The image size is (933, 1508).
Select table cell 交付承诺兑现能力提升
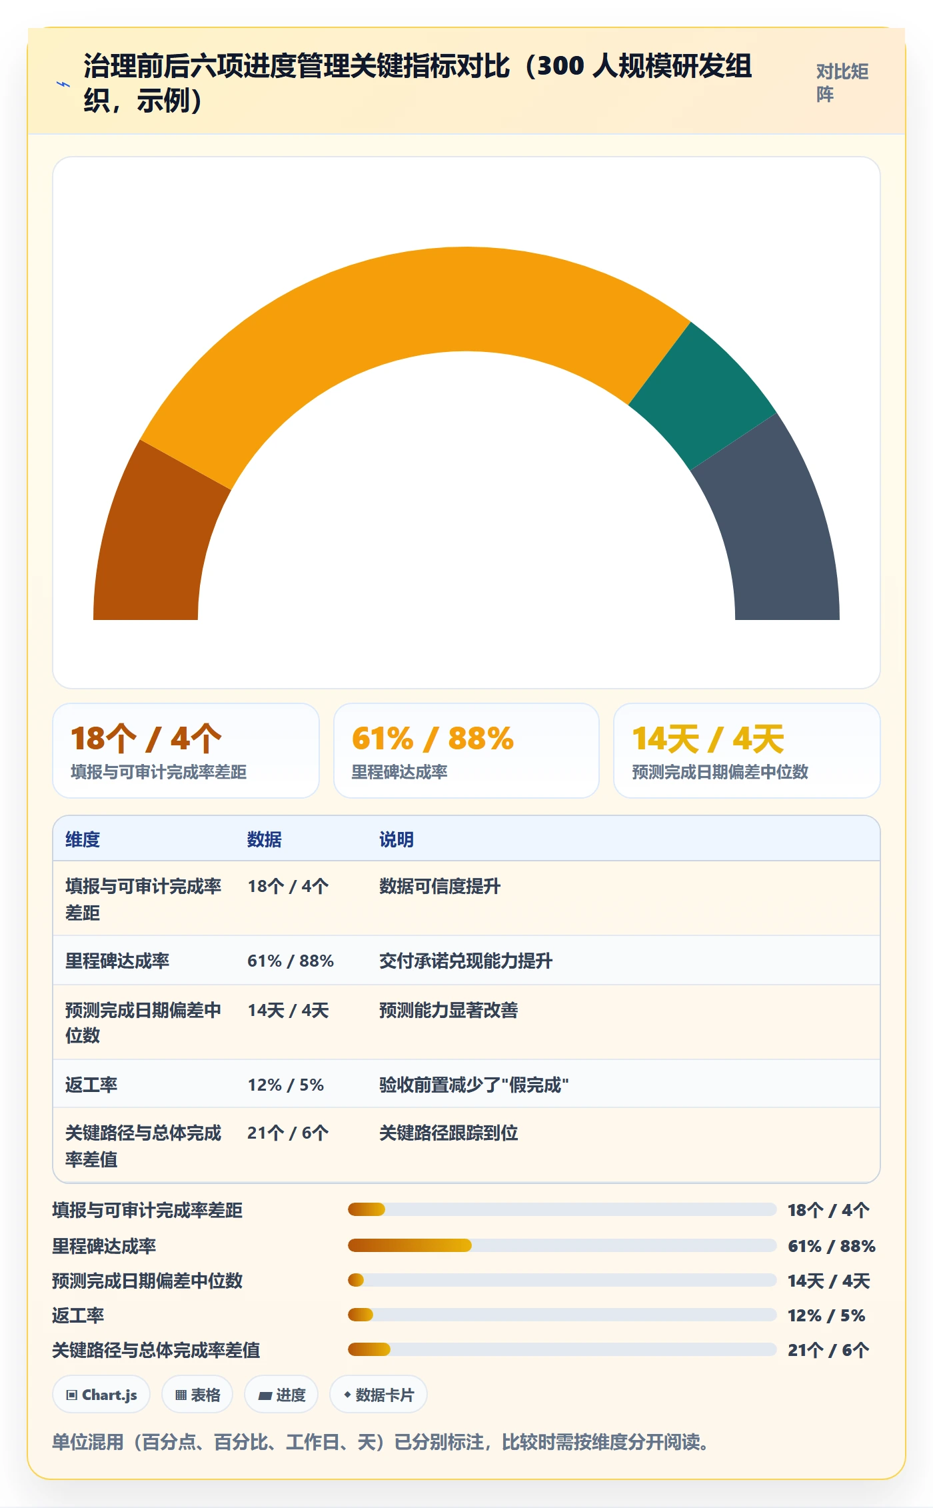(x=466, y=961)
